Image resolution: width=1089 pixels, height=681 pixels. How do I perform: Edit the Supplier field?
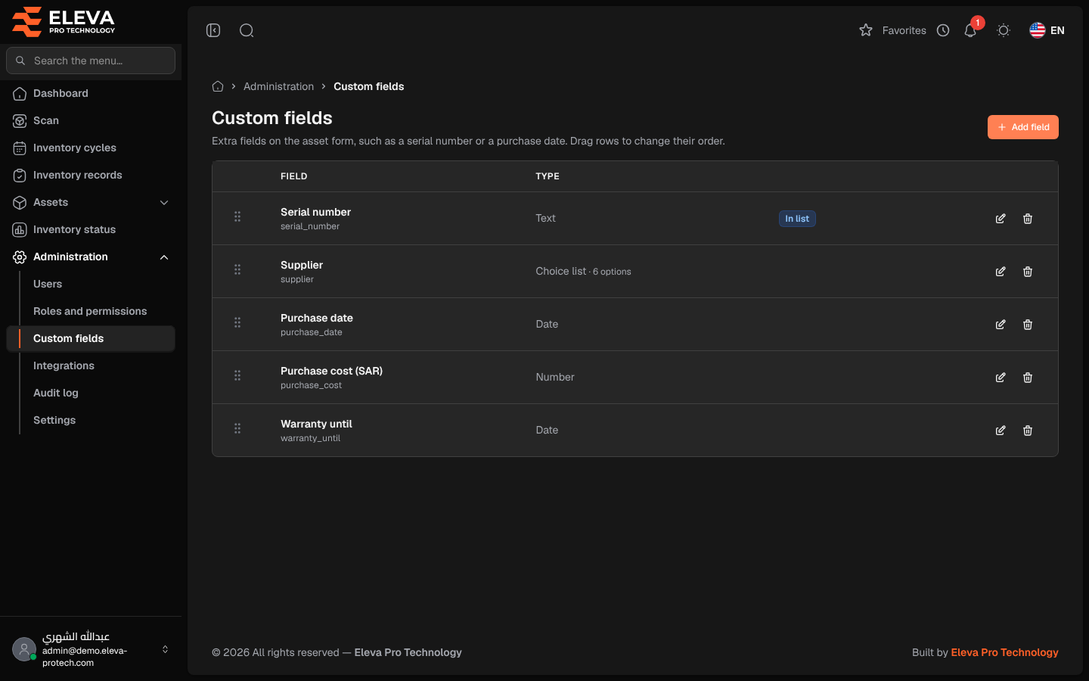click(x=1001, y=272)
